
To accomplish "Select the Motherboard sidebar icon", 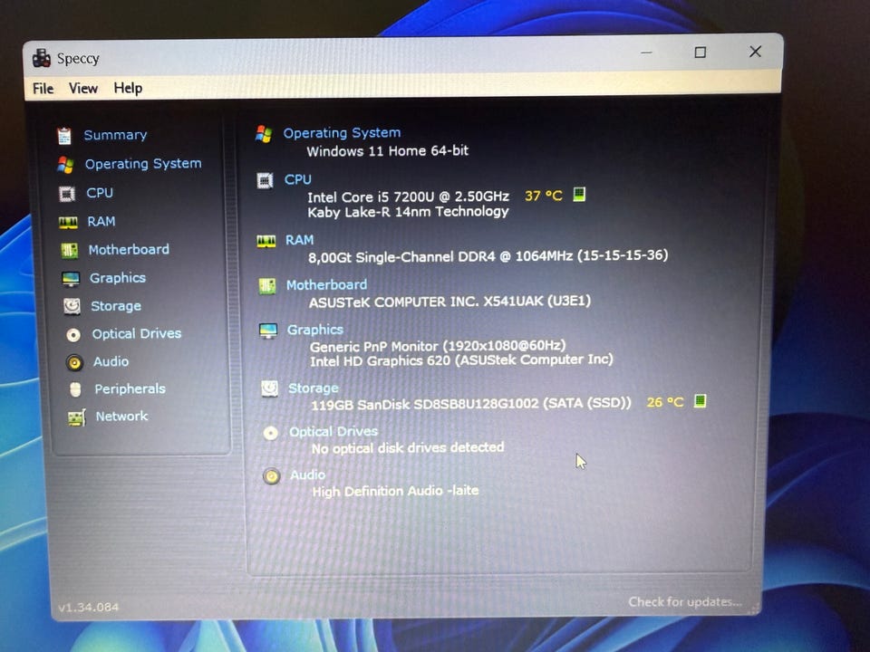I will (70, 251).
